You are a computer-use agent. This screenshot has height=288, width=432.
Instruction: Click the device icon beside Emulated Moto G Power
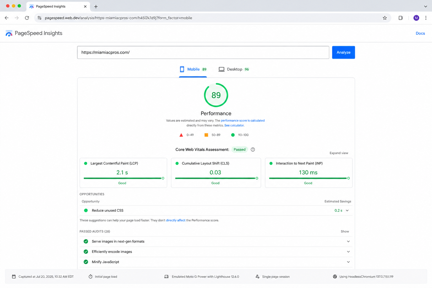coord(166,276)
